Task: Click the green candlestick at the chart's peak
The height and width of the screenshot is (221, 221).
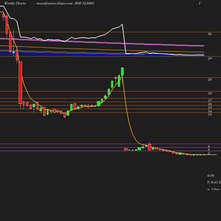Action: (122, 72)
